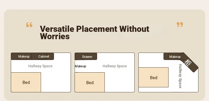Click empty floor area right of second bed
This screenshot has width=209, height=101.
pyautogui.click(x=119, y=82)
